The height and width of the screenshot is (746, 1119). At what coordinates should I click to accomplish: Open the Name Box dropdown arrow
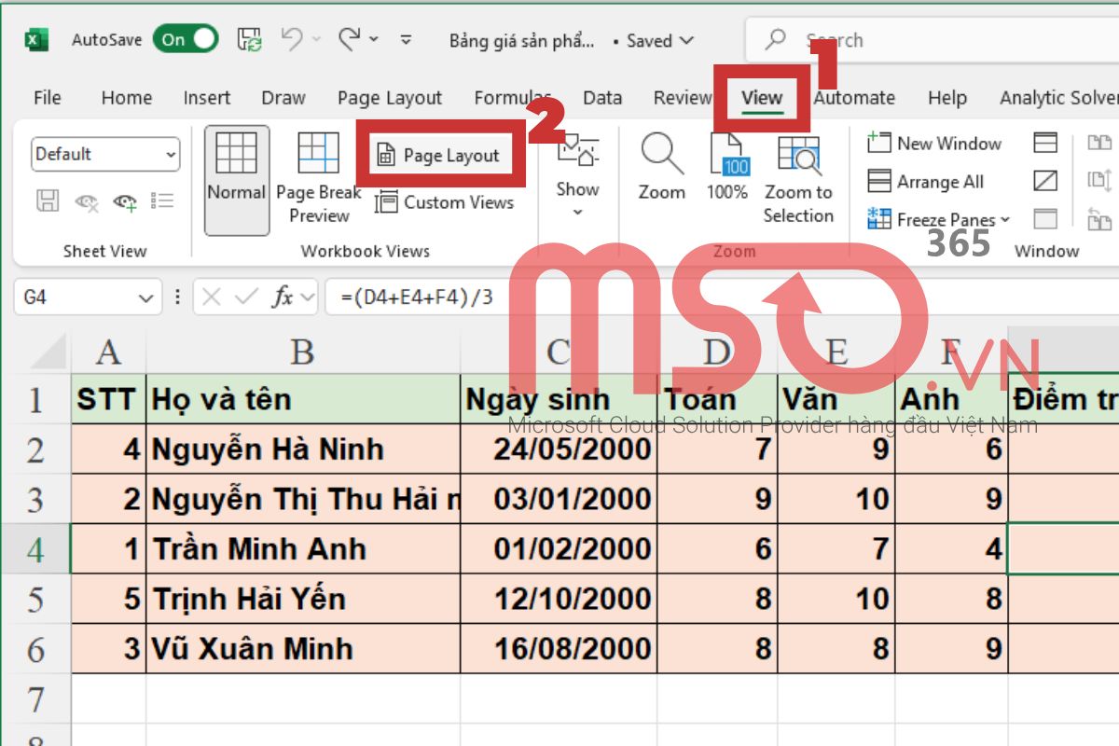tap(146, 297)
